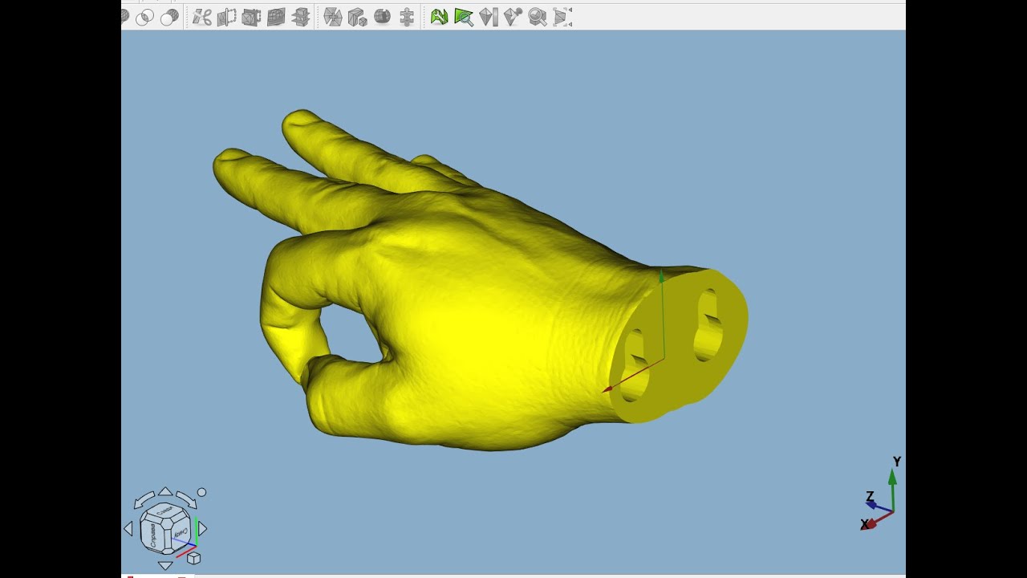
Task: Open green evaluate and repair mesh tool
Action: (439, 17)
